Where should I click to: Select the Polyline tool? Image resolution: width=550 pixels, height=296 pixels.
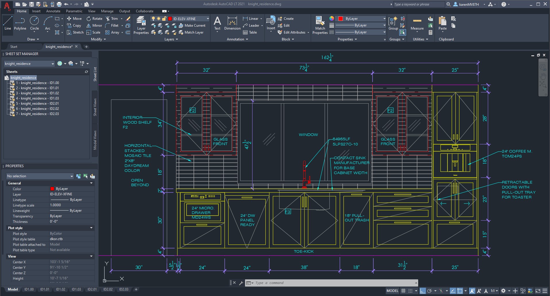click(20, 24)
